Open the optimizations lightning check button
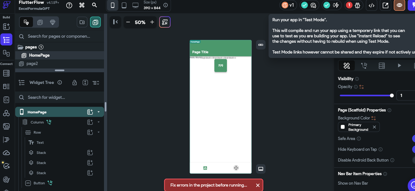This screenshot has height=191, width=415. click(x=331, y=5)
